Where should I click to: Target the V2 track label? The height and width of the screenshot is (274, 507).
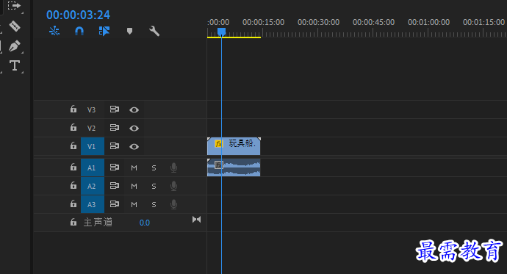(92, 129)
